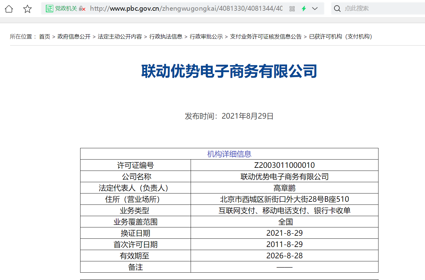Select first license date 2011-8-29

pyautogui.click(x=285, y=245)
